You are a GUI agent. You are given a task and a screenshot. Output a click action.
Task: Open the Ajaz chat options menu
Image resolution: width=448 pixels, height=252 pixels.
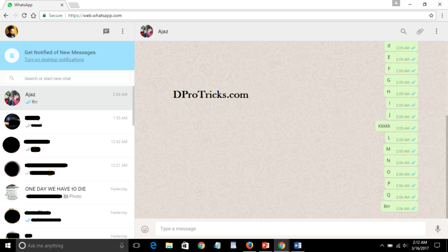[x=436, y=31]
